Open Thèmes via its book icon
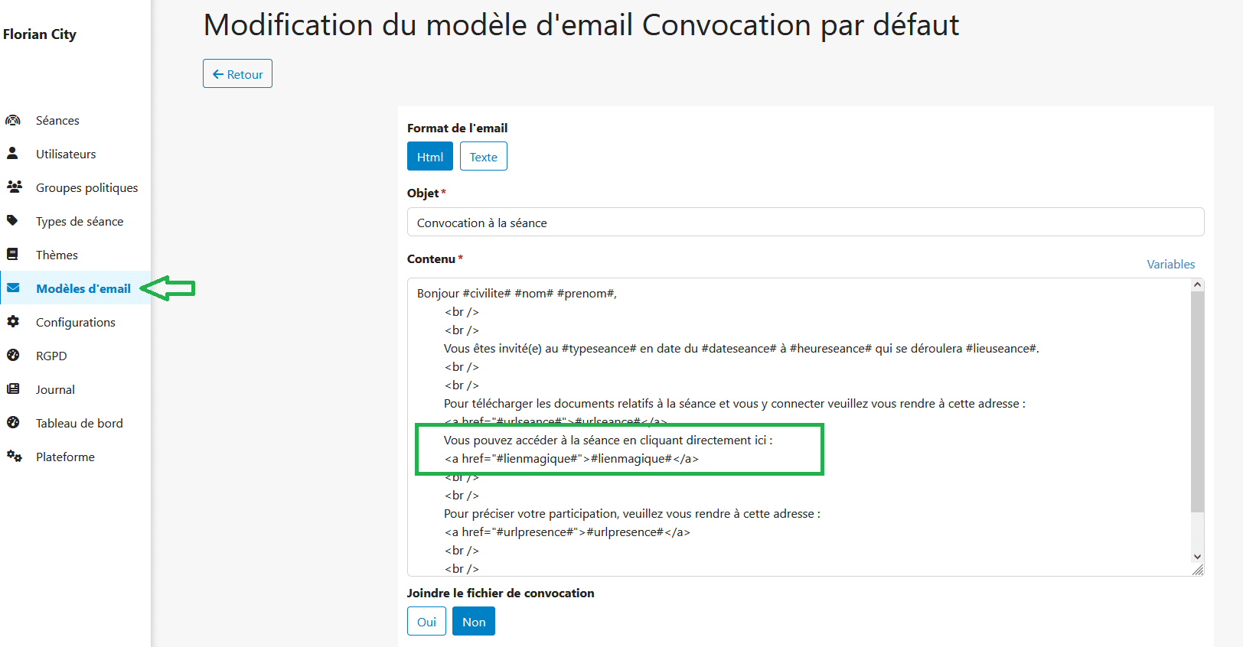 (x=12, y=254)
